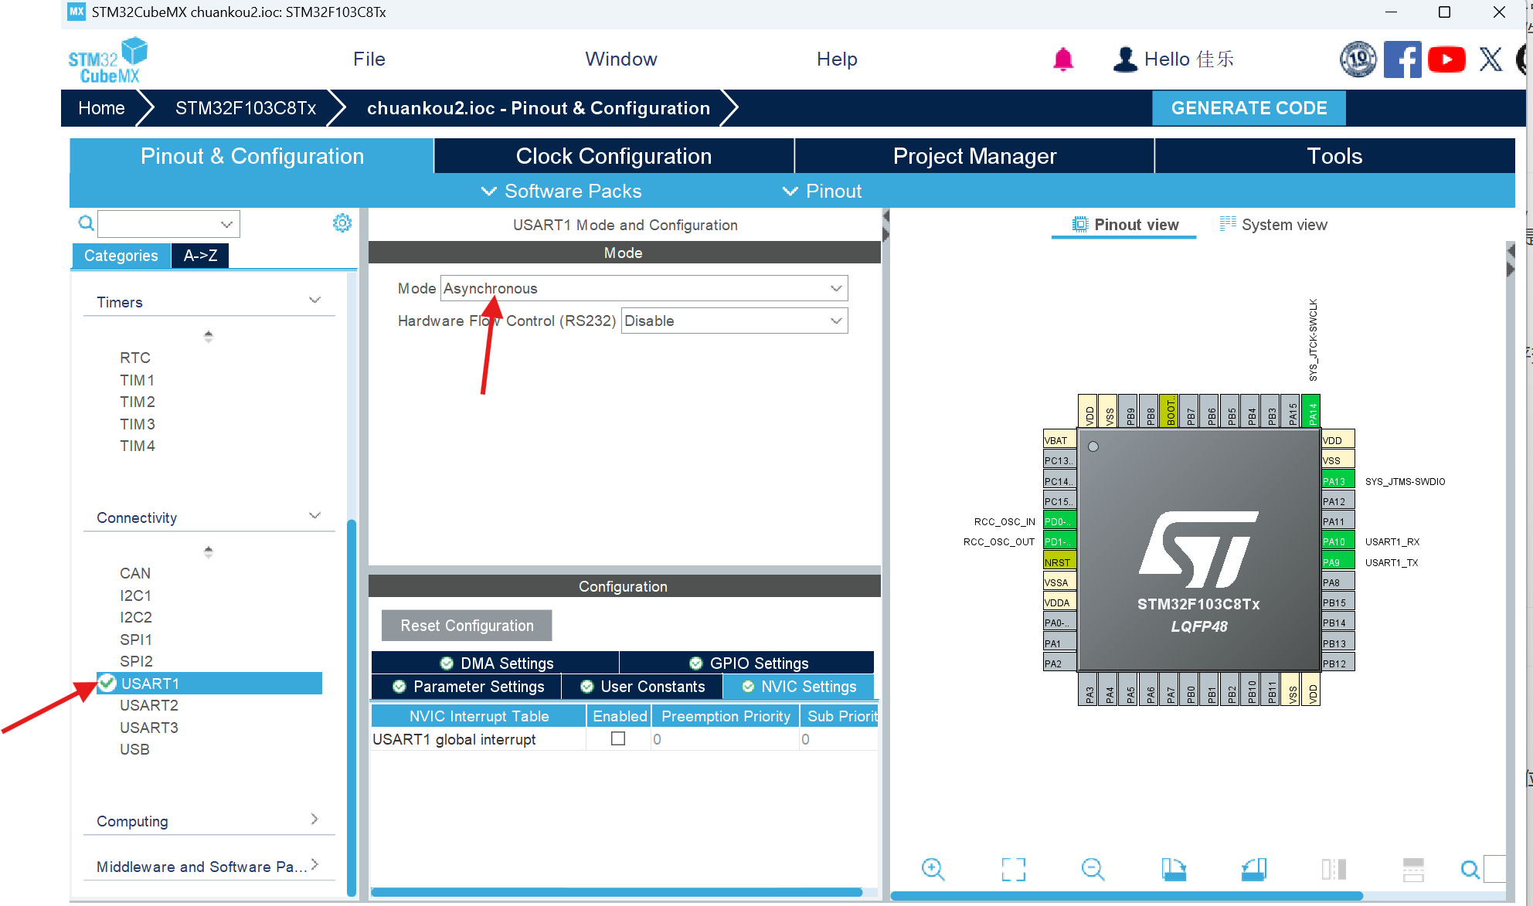The height and width of the screenshot is (906, 1533).
Task: Select the Pinout view tab
Action: pyautogui.click(x=1124, y=225)
